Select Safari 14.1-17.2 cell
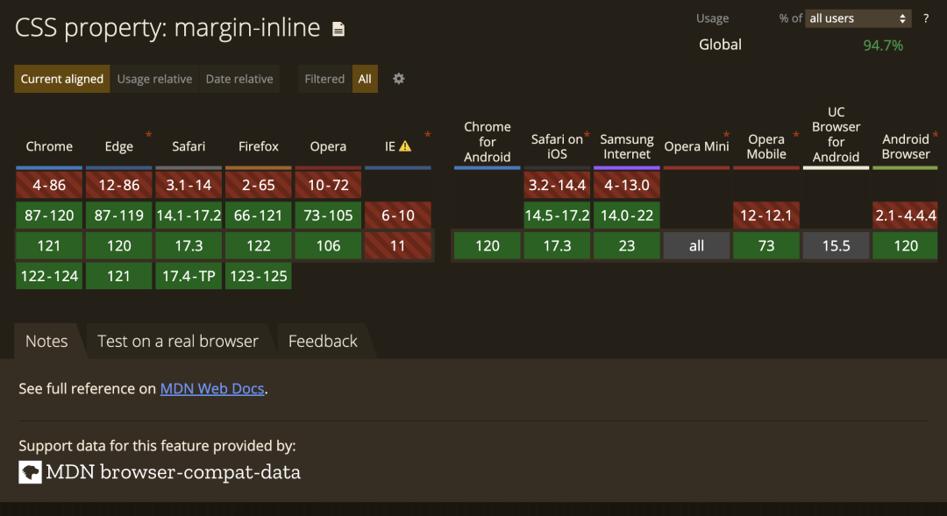This screenshot has width=947, height=516. click(189, 216)
